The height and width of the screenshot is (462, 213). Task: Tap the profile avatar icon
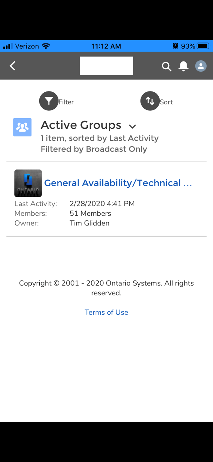200,66
